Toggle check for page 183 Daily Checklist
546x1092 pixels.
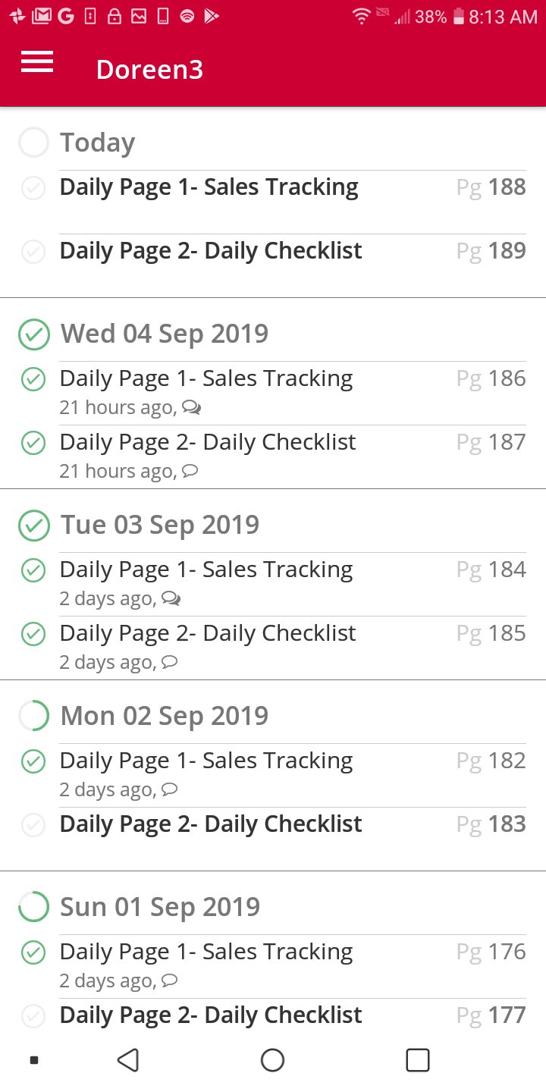pos(33,824)
